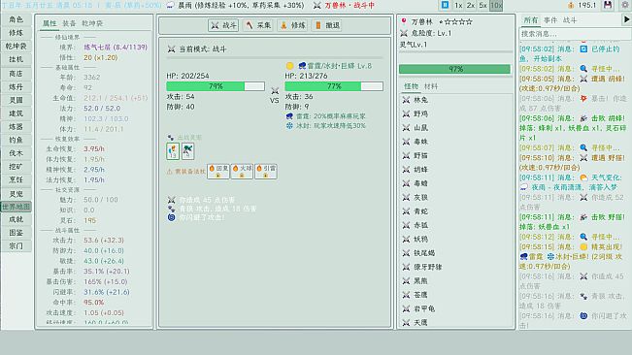Focus the 搜索消息 search field
This screenshot has height=355, width=632.
(575, 34)
